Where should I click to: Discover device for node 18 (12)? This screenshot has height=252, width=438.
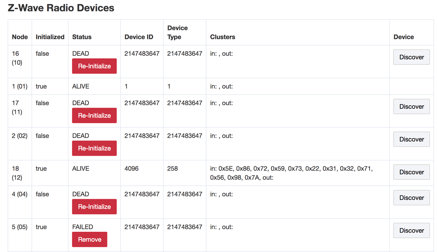tap(411, 172)
